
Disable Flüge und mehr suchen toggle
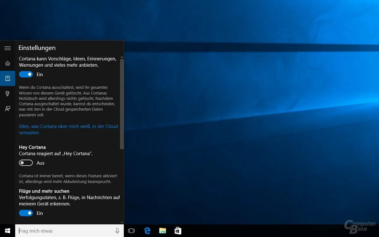point(26,213)
